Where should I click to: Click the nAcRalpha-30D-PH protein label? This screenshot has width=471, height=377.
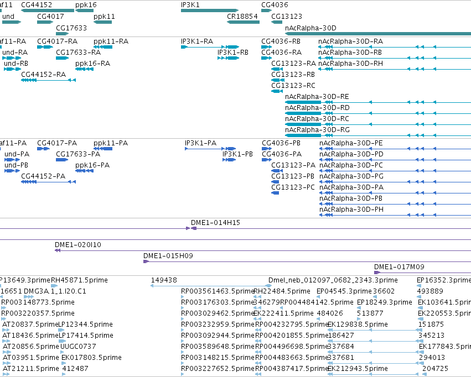click(x=351, y=210)
